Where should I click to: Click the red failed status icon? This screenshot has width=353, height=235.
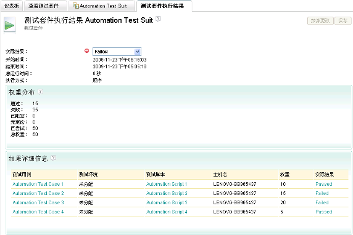[86, 50]
